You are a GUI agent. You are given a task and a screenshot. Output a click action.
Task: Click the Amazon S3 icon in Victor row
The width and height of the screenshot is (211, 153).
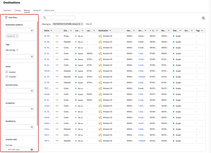[100, 129]
